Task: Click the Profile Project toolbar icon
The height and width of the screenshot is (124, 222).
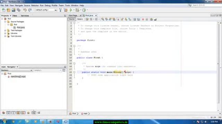Action: [84, 10]
